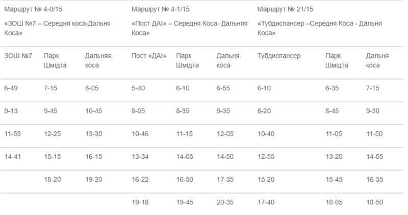This screenshot has height=215, width=408.
Task: Click the 19-20 Дальняя коса time
Action: 94,179
